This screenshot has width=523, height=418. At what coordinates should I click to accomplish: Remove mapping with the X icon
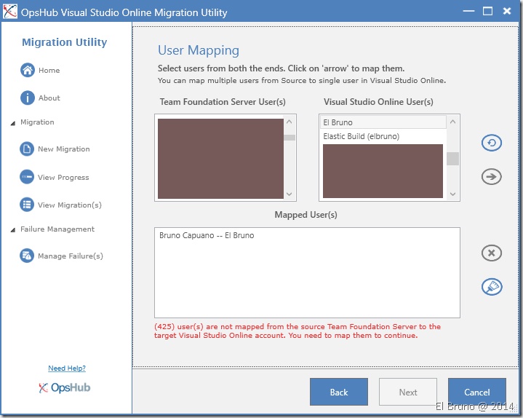tap(492, 253)
